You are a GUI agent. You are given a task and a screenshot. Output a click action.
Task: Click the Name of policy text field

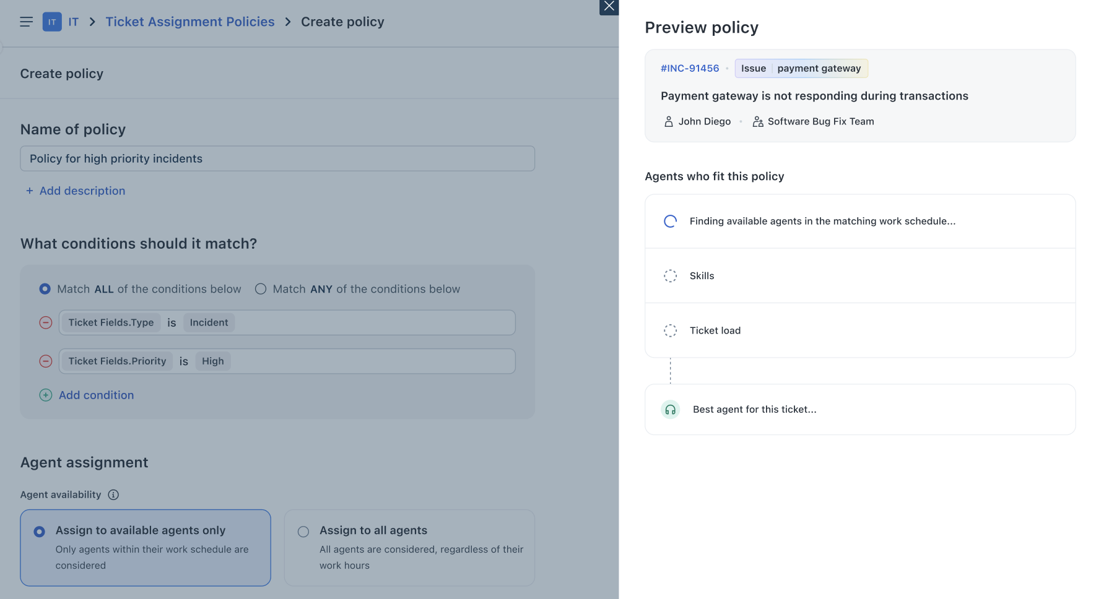pos(277,159)
